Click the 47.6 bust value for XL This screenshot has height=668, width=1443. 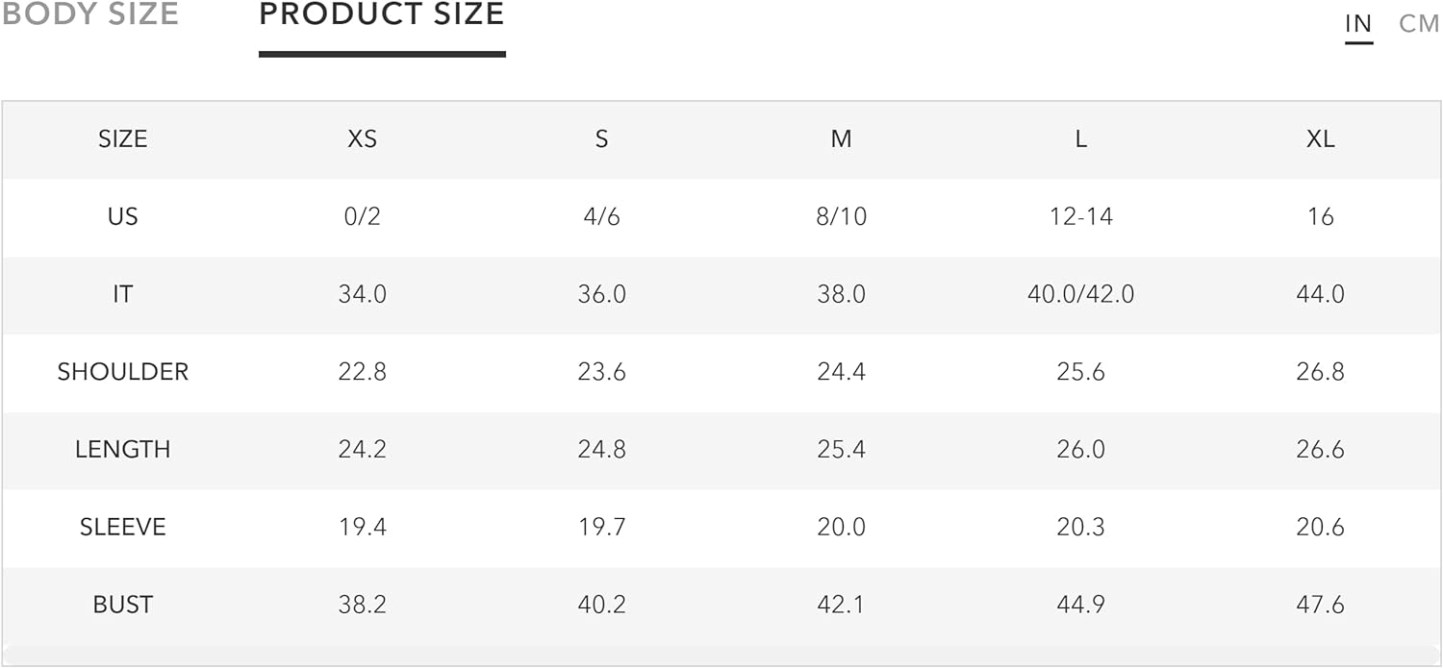pos(1320,605)
